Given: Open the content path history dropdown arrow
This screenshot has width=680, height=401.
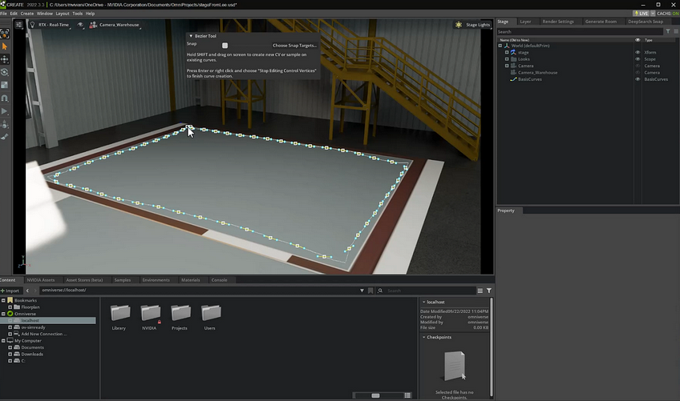Looking at the screenshot, I should coord(362,291).
